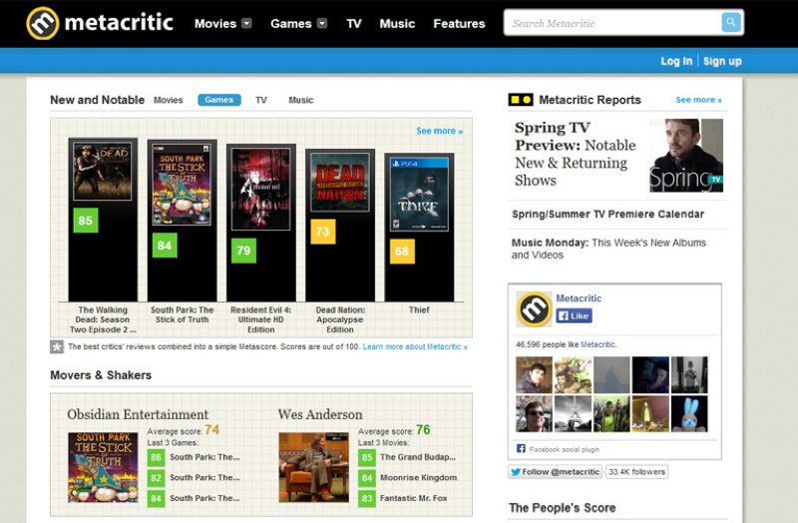This screenshot has height=523, width=798.
Task: Click the Facebook social plugin icon
Action: click(521, 449)
